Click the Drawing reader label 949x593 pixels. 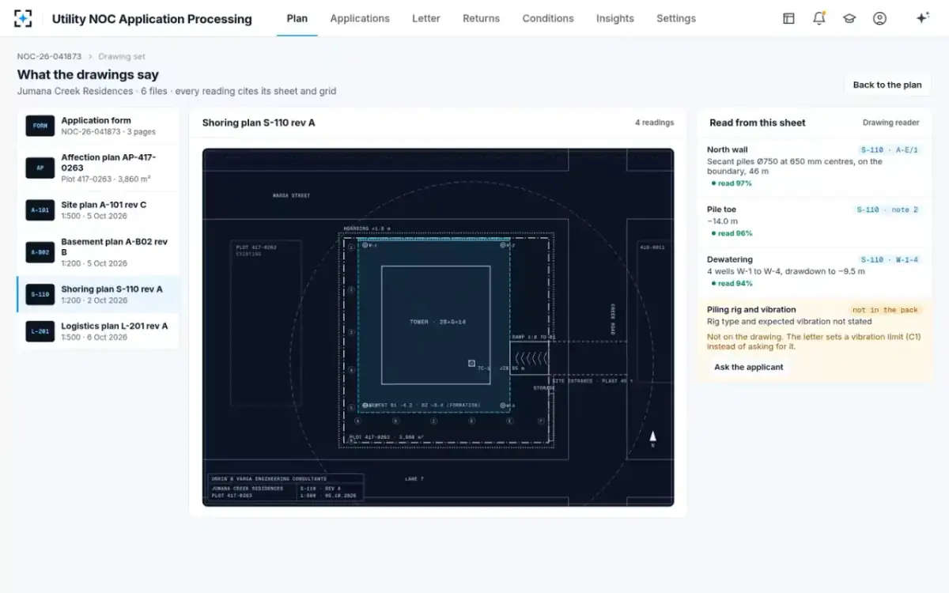coord(890,123)
